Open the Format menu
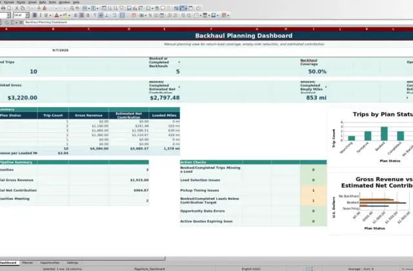The image size is (413, 271). 8,2
